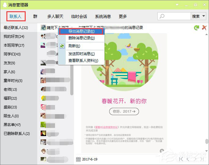This screenshot has width=209, height=165.
Task: Select the topmost contact in list
Action: pyautogui.click(x=55, y=28)
